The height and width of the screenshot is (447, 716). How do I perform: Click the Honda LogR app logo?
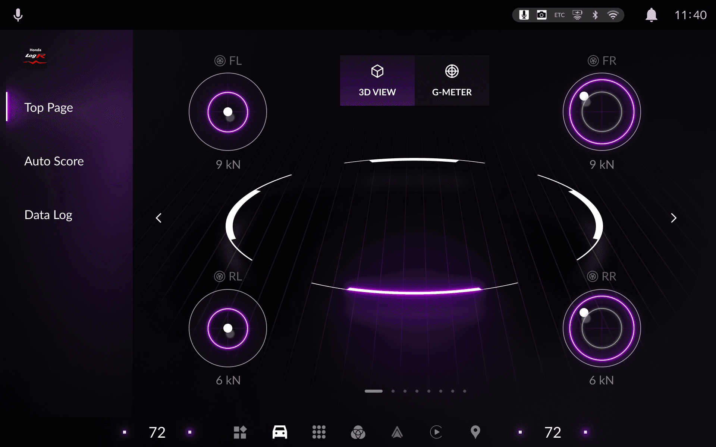pyautogui.click(x=35, y=56)
